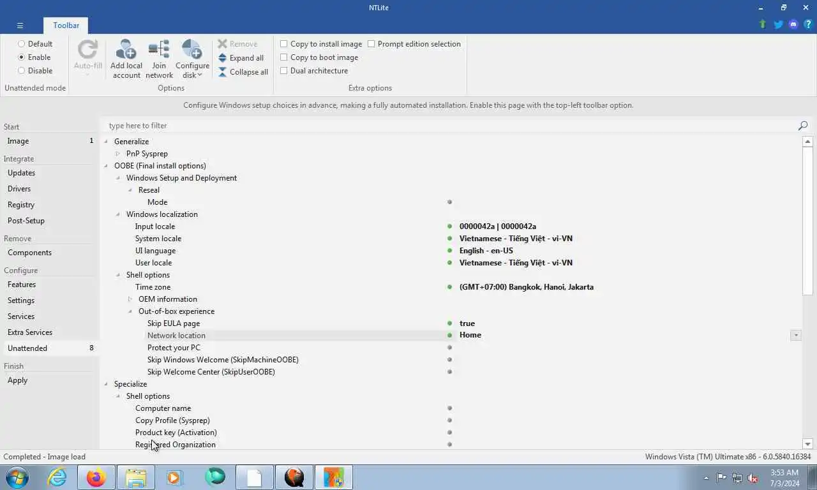Open the Discord icon
The image size is (817, 490).
[x=793, y=24]
